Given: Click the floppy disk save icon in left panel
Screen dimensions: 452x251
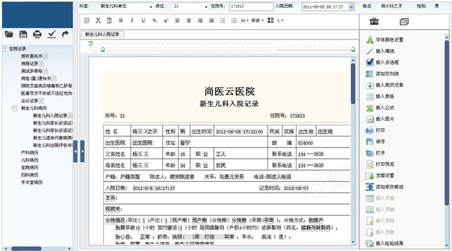Looking at the screenshot, I should click(x=23, y=35).
